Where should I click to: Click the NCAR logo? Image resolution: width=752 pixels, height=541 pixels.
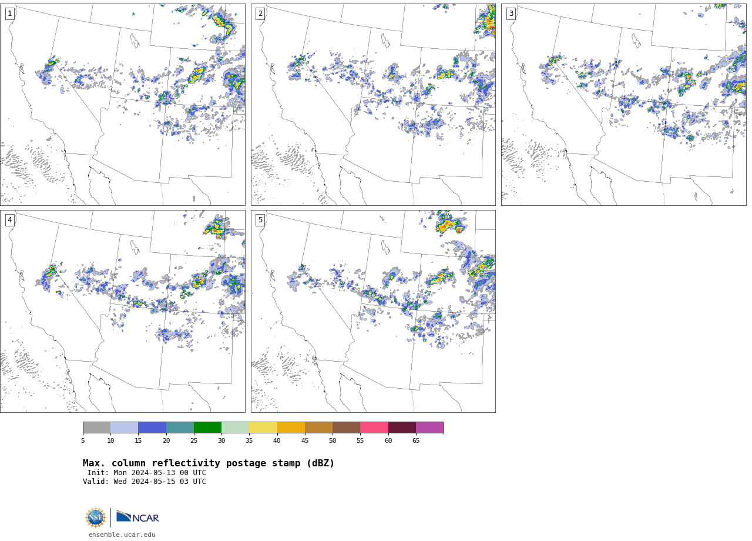[x=137, y=517]
